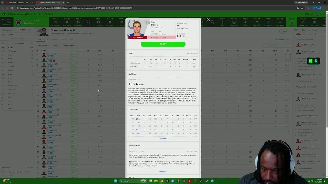
Task: Click the 00:56 draft clock timer
Action: [x=7, y=22]
